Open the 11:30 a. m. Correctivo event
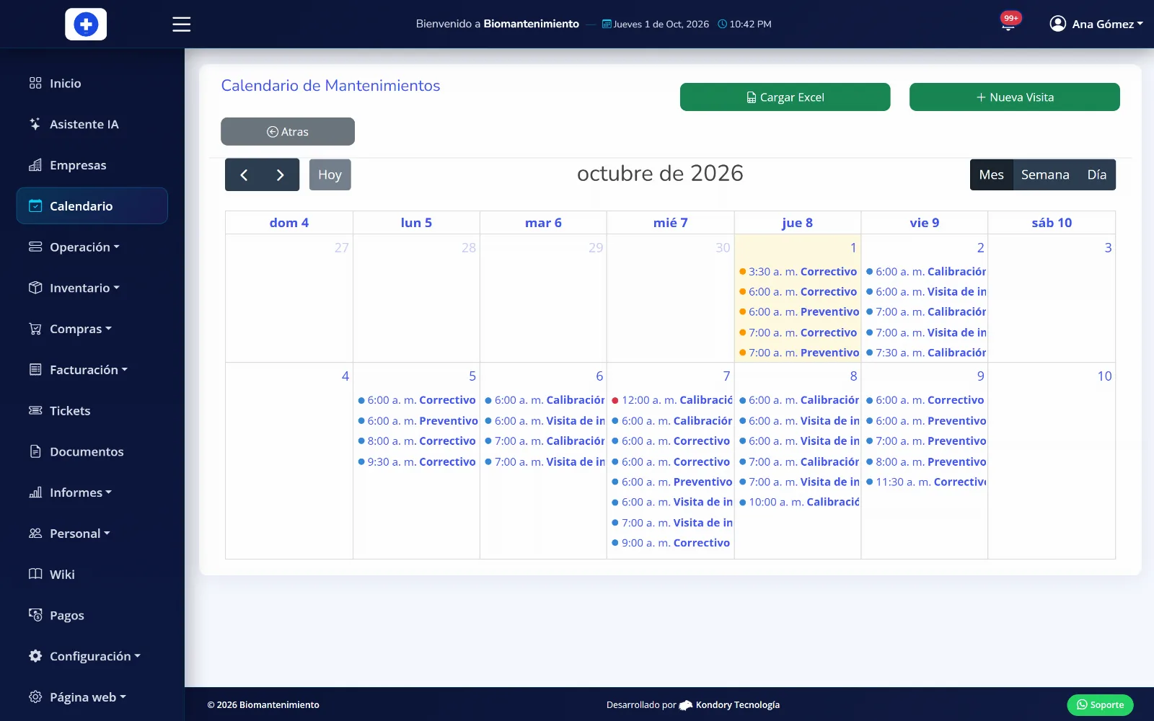The height and width of the screenshot is (721, 1154). coord(925,482)
